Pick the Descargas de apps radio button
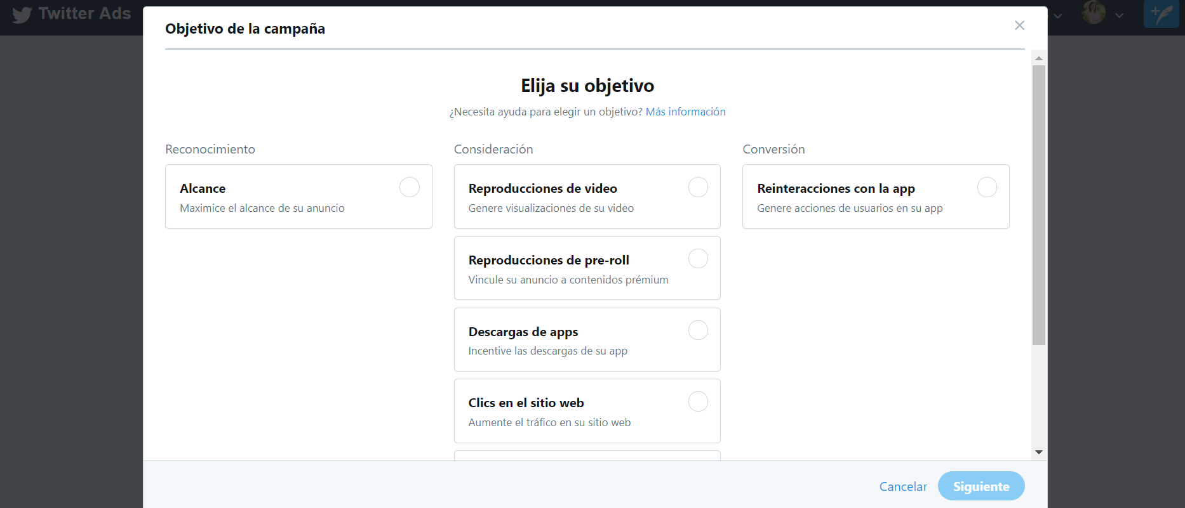1185x508 pixels. [698, 330]
